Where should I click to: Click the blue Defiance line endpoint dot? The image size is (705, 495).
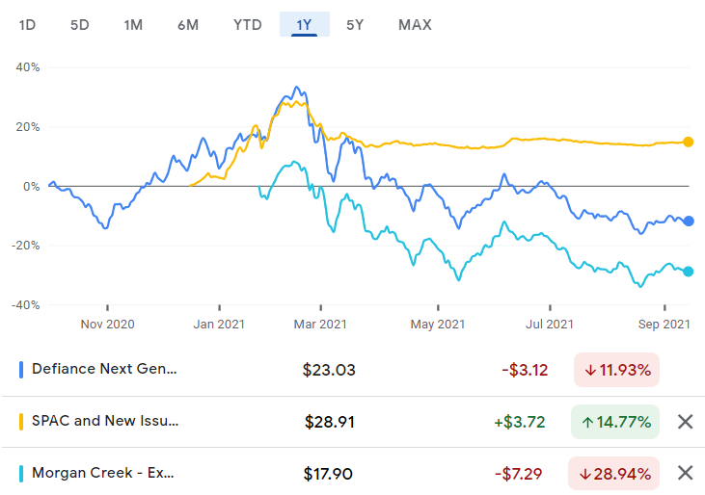[688, 221]
